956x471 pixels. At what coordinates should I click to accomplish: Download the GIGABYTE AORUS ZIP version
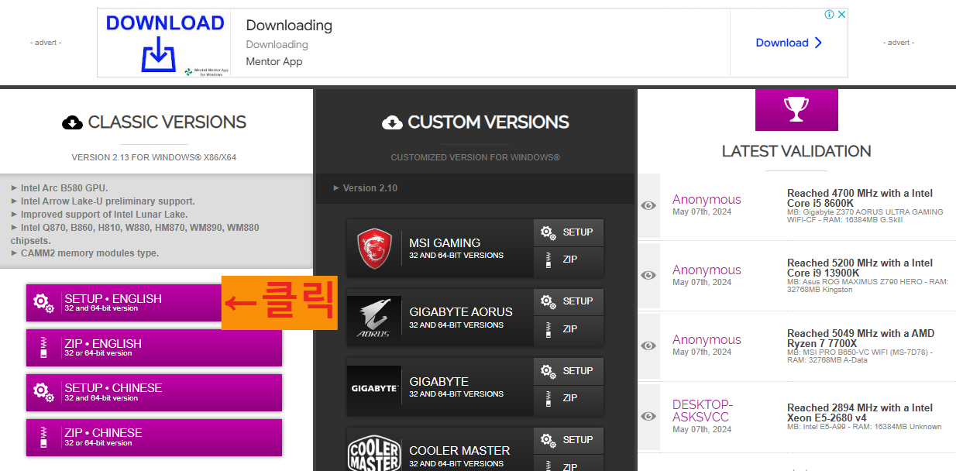[569, 329]
